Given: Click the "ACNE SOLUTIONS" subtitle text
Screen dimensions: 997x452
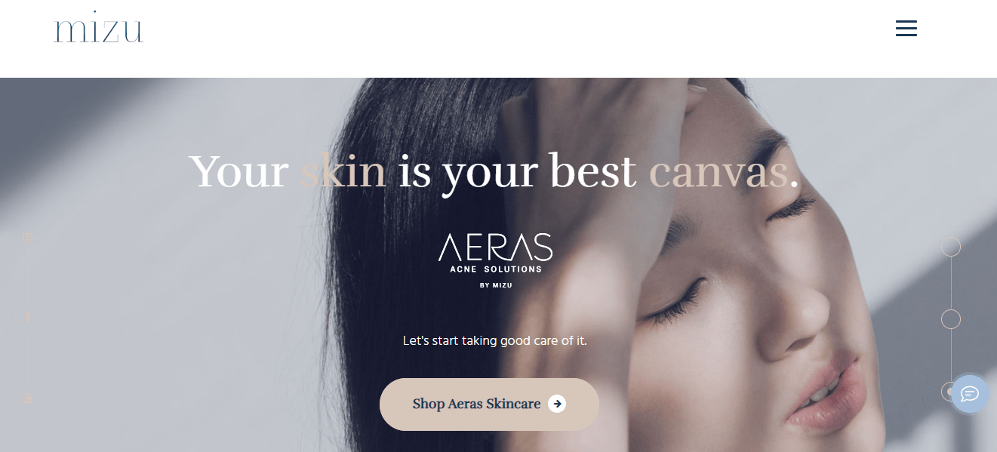Looking at the screenshot, I should click(496, 269).
